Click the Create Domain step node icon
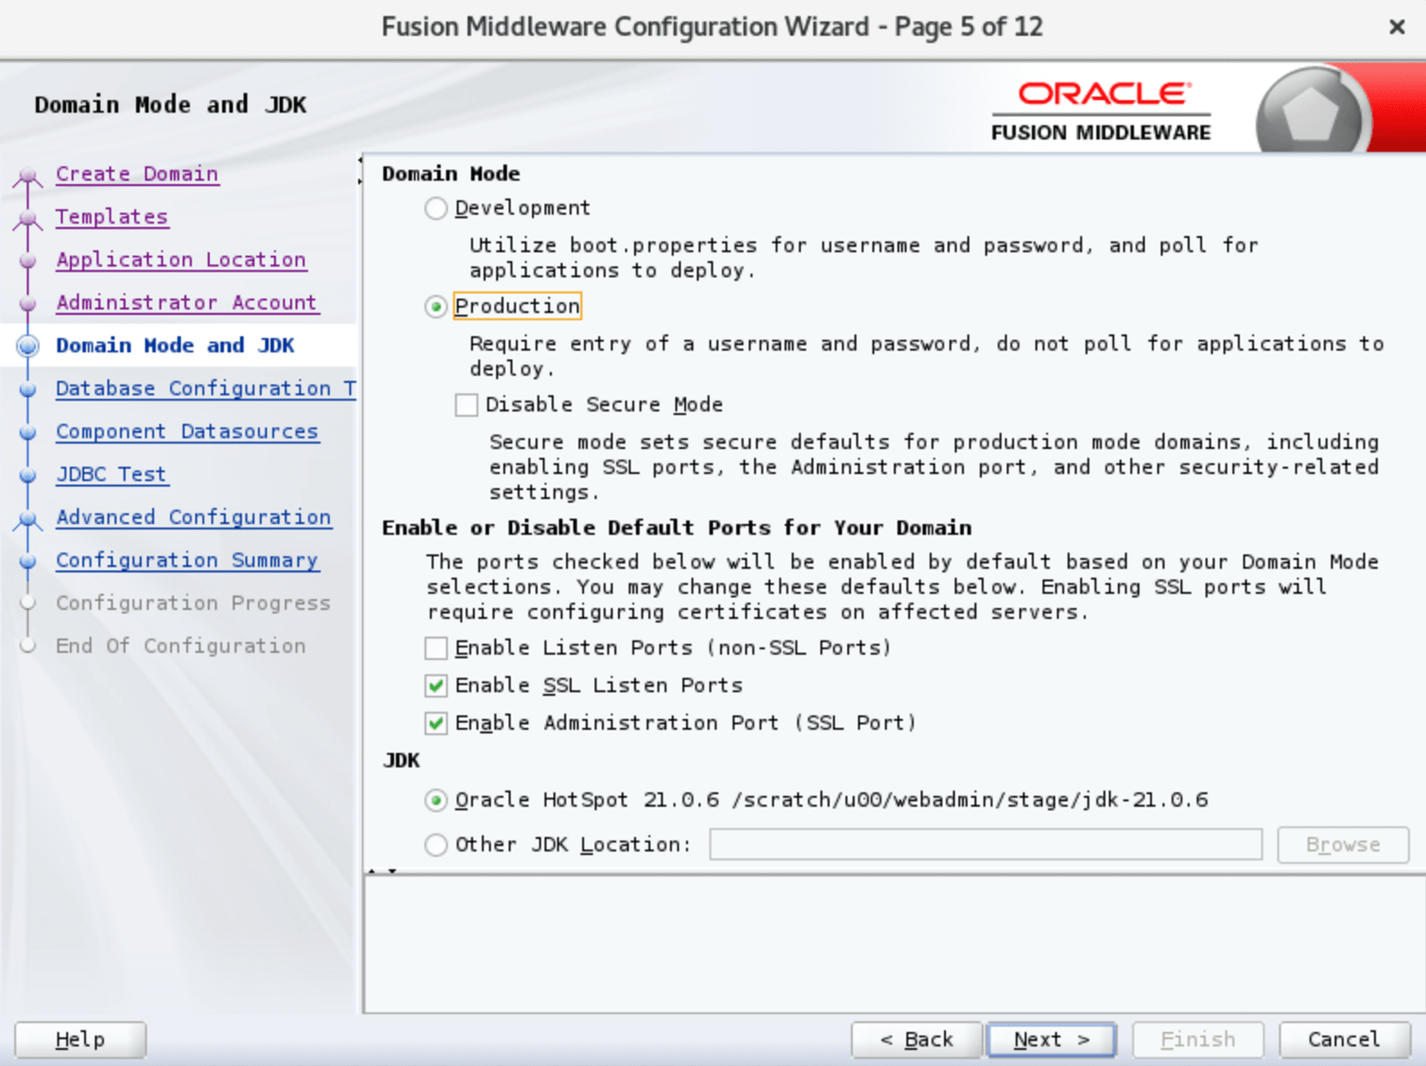The image size is (1426, 1066). pos(28,175)
